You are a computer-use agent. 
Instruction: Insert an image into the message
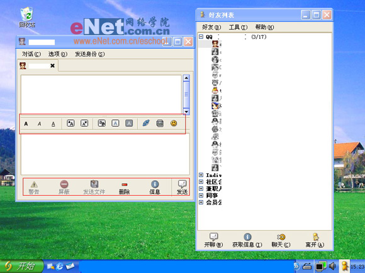click(x=160, y=123)
